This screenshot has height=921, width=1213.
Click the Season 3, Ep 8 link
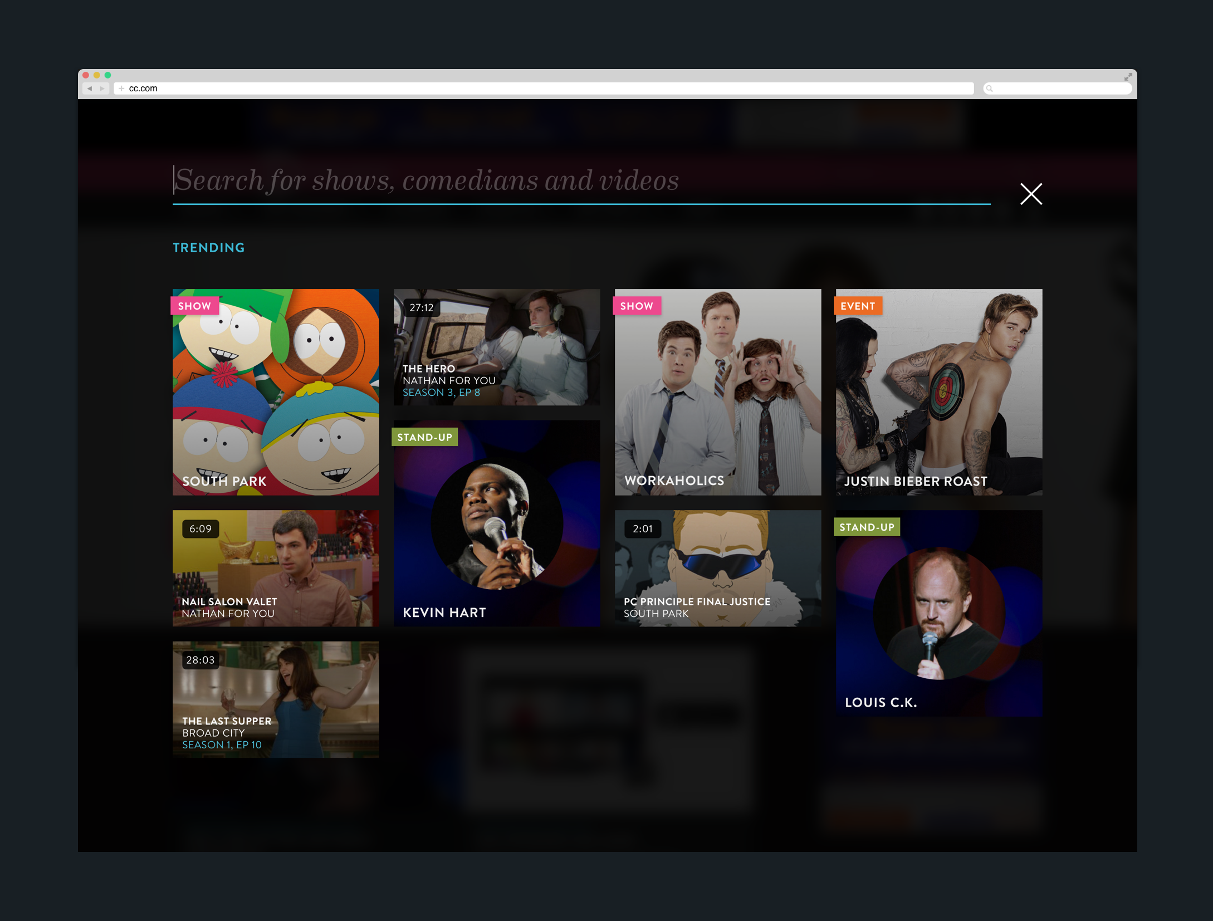click(x=441, y=393)
